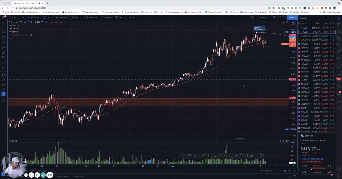Open Morning Brew bookmark in browser

(214, 12)
